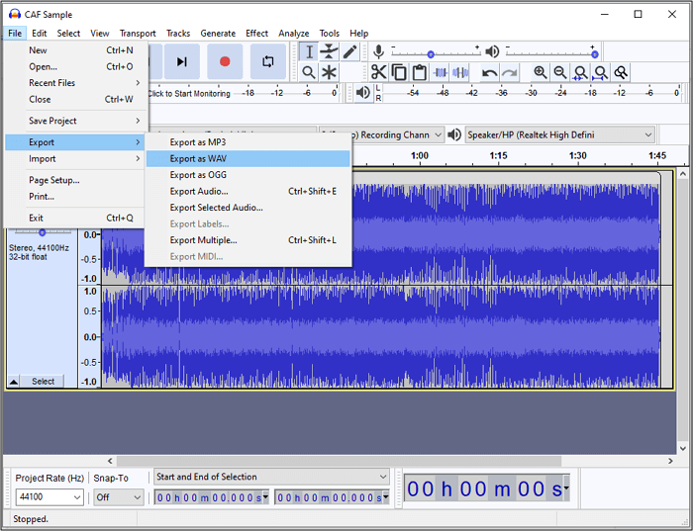
Task: Click the Record button
Action: click(x=225, y=61)
